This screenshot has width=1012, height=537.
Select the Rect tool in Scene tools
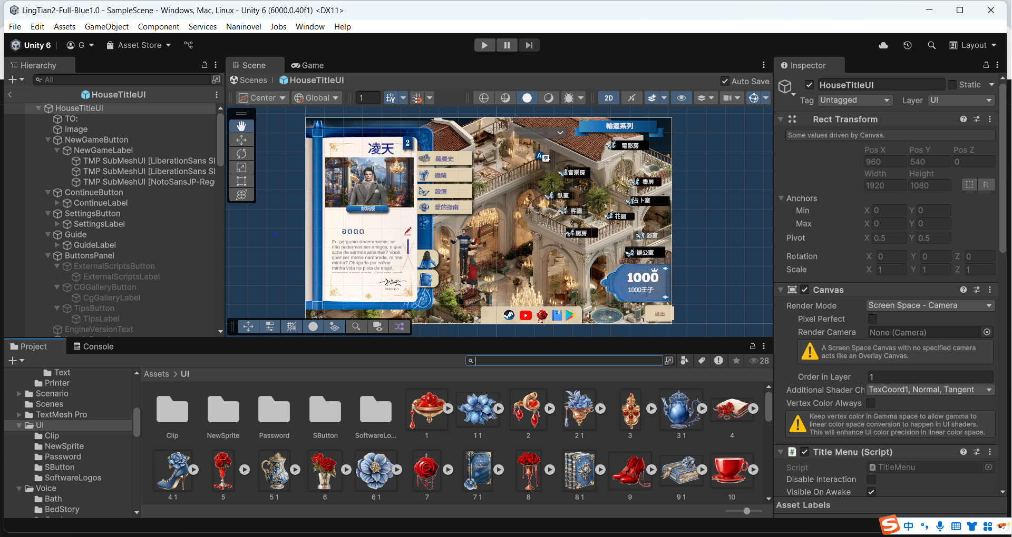[241, 181]
